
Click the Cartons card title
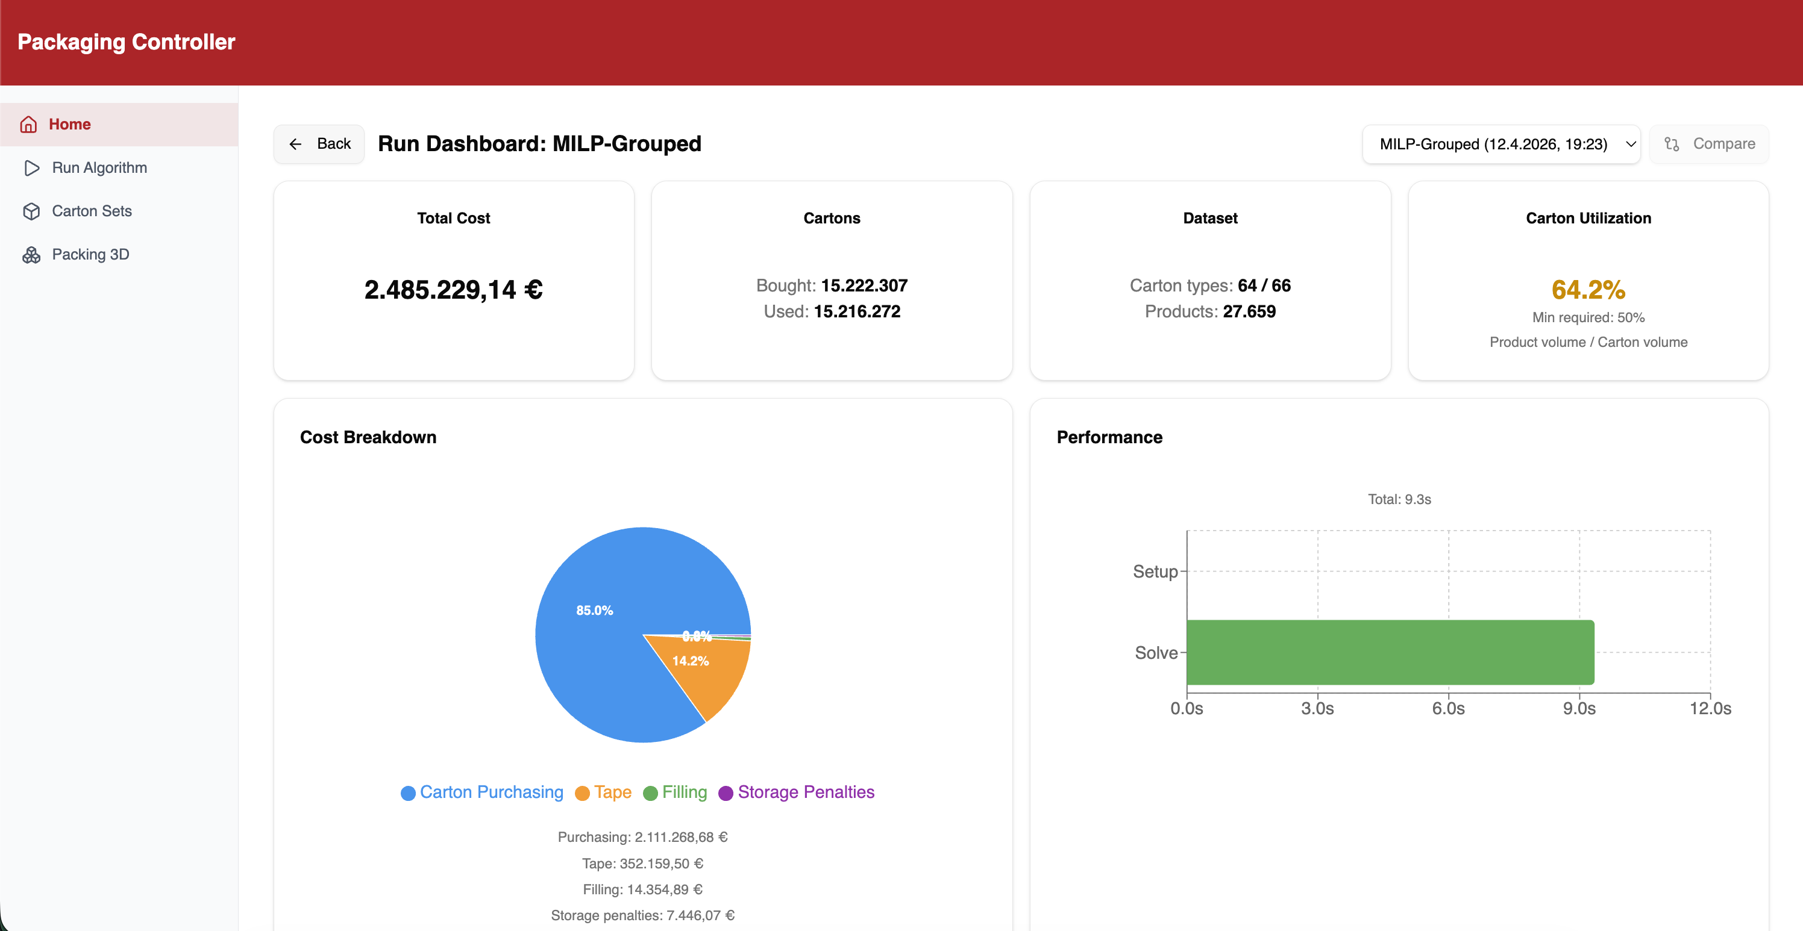(x=832, y=218)
